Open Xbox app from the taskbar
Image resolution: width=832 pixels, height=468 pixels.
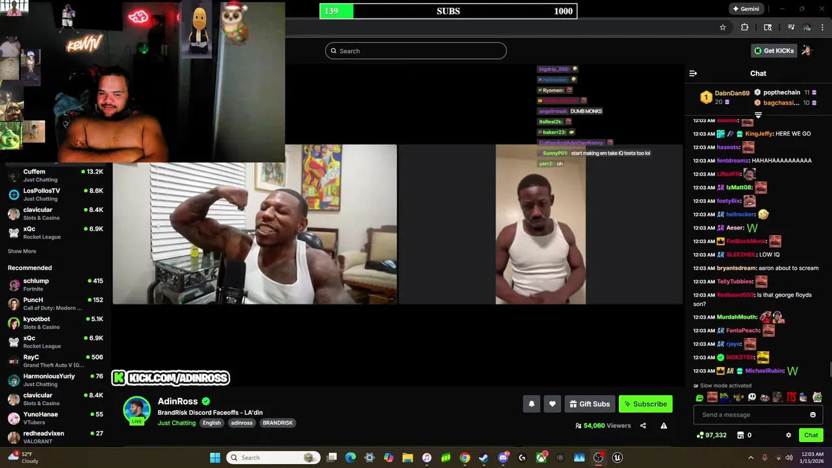(541, 458)
